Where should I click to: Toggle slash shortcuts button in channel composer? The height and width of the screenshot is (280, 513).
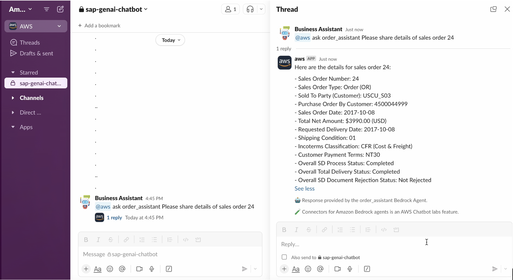point(169,269)
